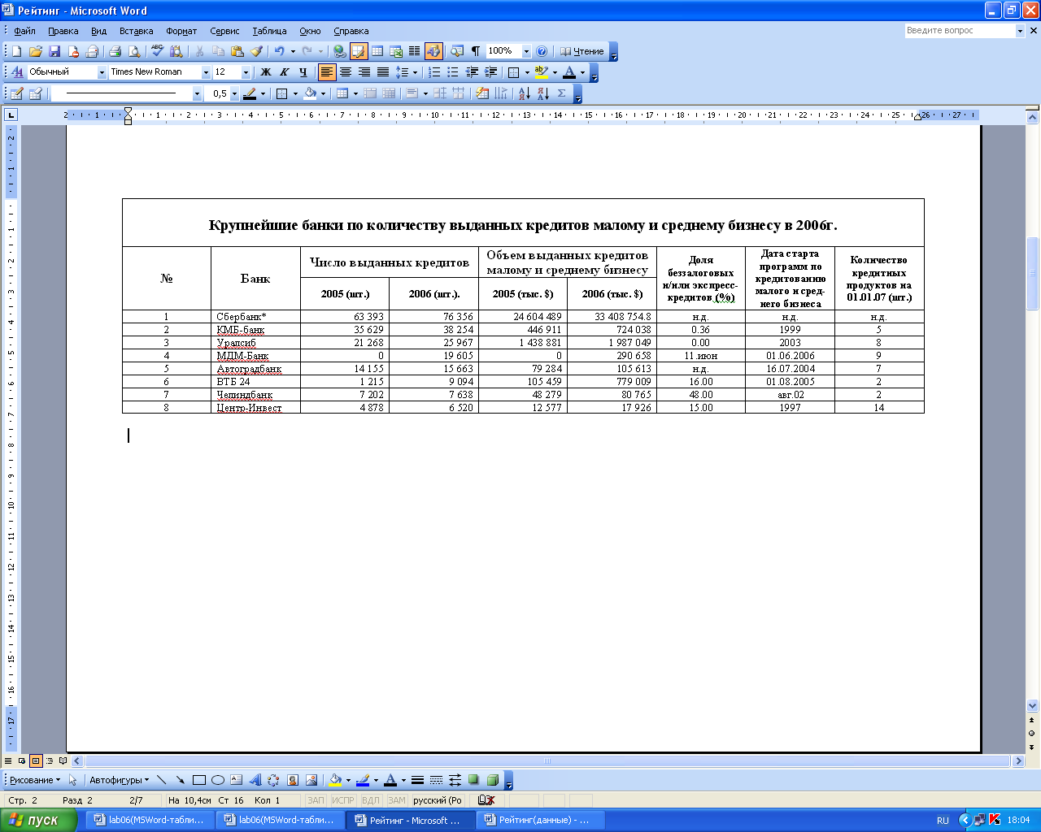Insert a text box from Drawing toolbar
The height and width of the screenshot is (832, 1041).
pos(236,780)
